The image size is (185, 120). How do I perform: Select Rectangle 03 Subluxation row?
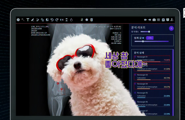click(x=152, y=77)
